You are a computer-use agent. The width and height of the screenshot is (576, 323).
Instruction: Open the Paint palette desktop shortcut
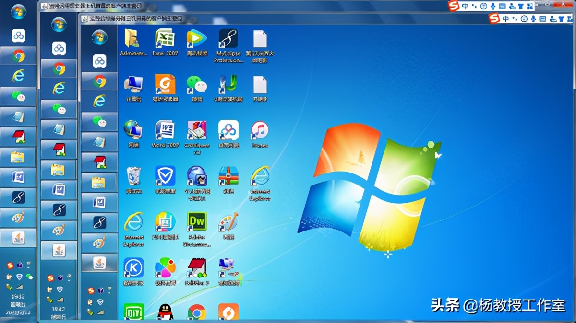(x=228, y=226)
